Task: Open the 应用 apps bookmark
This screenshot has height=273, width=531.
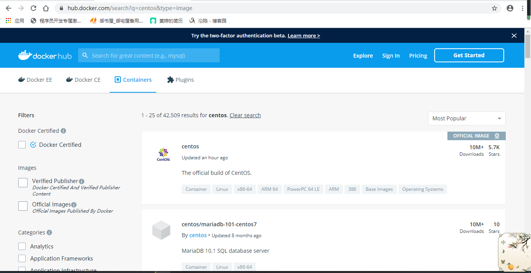Action: [x=15, y=21]
